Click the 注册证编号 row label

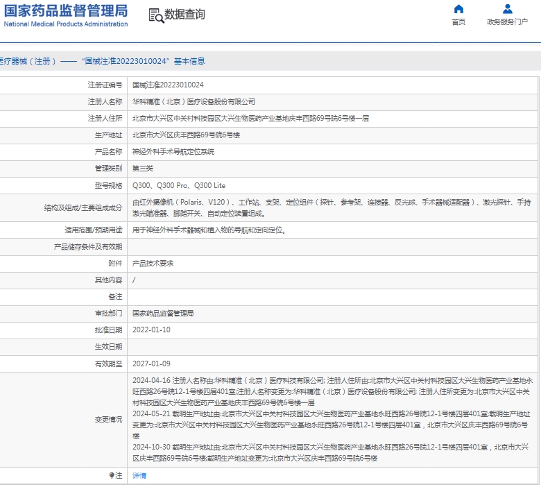pyautogui.click(x=105, y=85)
